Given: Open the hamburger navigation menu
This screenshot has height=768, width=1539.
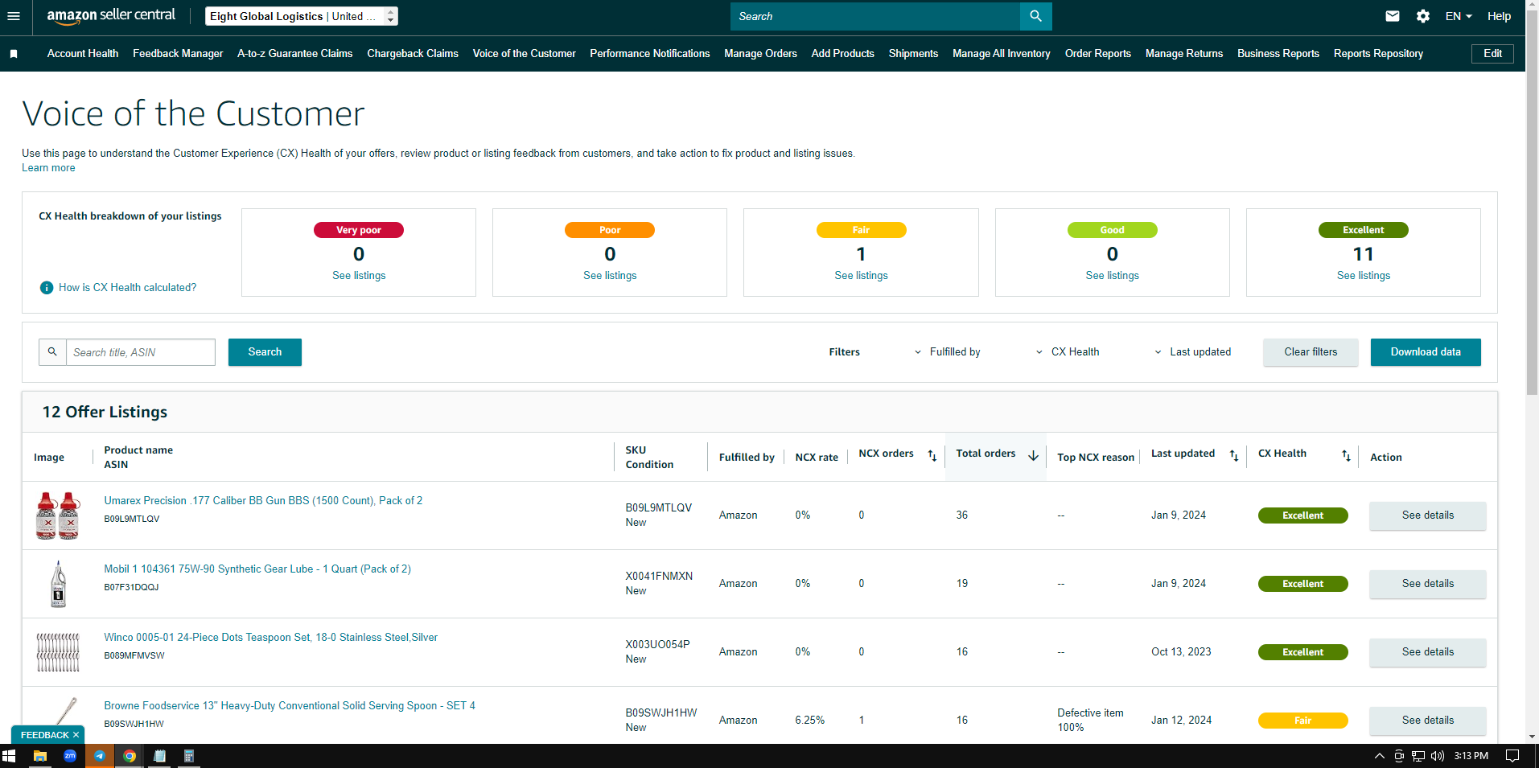Looking at the screenshot, I should point(13,16).
